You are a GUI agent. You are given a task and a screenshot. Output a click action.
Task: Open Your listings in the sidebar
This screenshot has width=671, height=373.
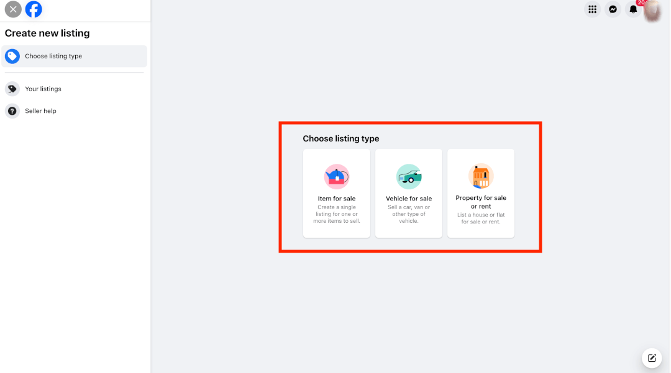[x=75, y=89]
